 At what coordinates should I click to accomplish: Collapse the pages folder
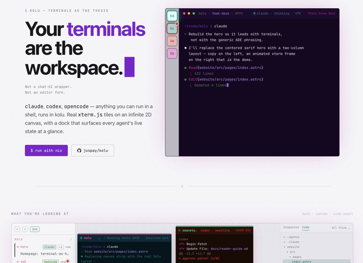tap(295, 257)
